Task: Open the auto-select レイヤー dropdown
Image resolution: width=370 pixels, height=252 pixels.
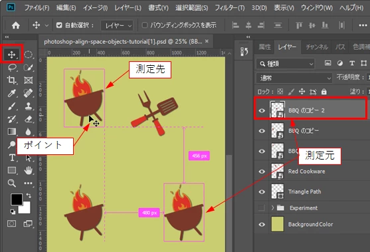Action: (x=117, y=25)
